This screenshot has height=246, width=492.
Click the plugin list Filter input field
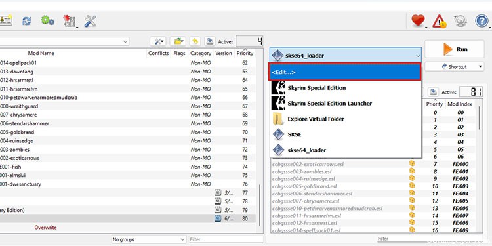[430, 239]
